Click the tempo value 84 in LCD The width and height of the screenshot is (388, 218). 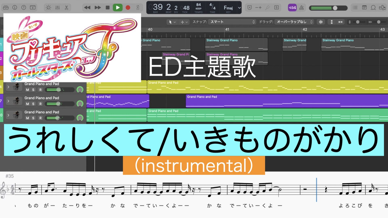[198, 5]
